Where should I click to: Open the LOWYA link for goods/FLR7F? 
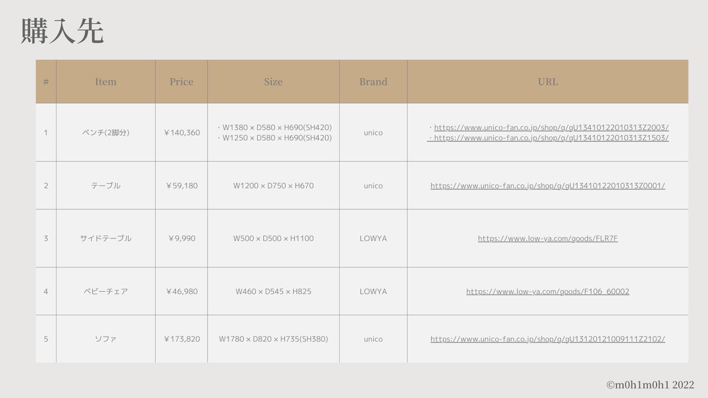tap(548, 238)
